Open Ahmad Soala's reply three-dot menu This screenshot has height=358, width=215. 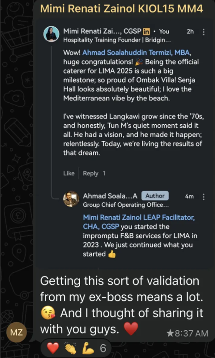click(x=203, y=197)
